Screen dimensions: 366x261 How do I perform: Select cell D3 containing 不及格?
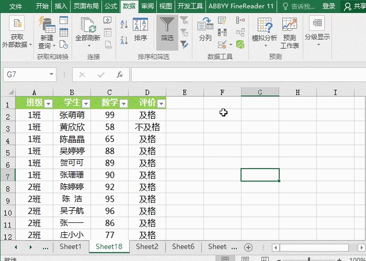tap(147, 127)
